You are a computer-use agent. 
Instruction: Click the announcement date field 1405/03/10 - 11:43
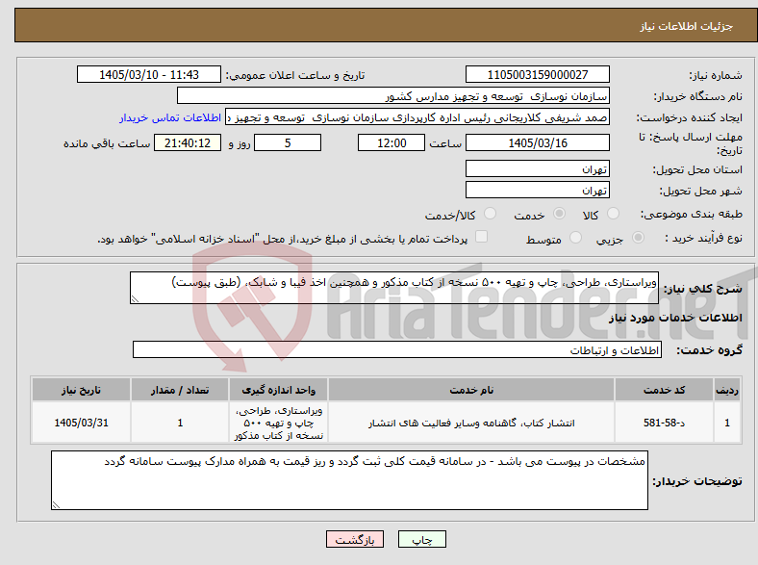[x=149, y=74]
